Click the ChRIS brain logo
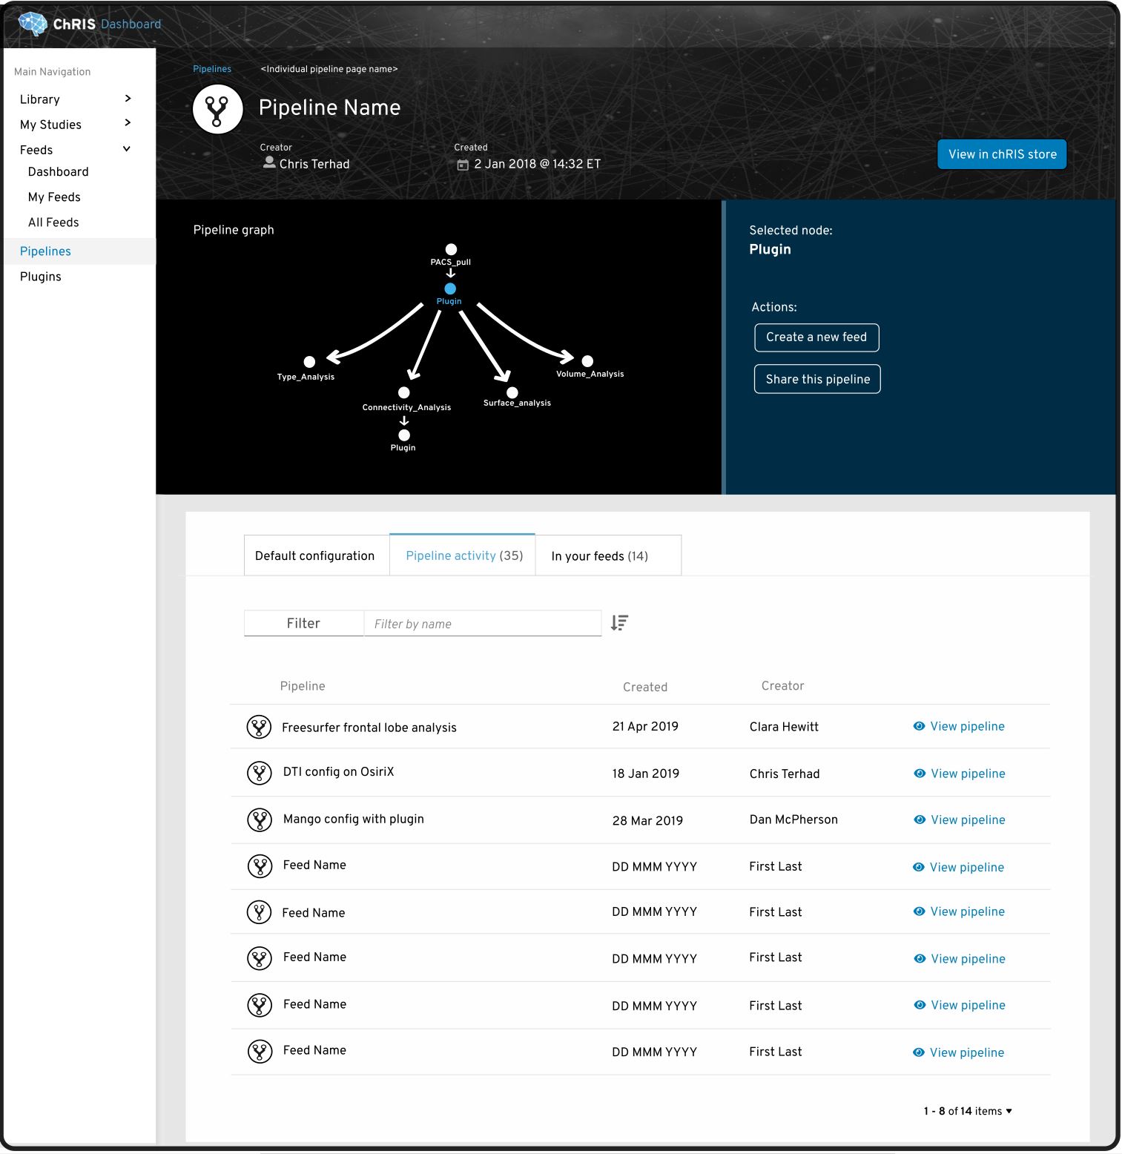This screenshot has width=1122, height=1154. 33,24
